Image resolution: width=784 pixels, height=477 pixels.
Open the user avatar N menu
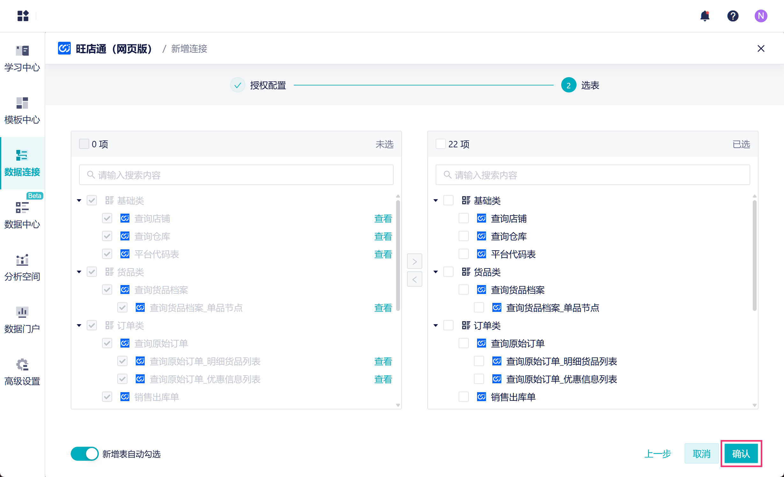point(761,16)
